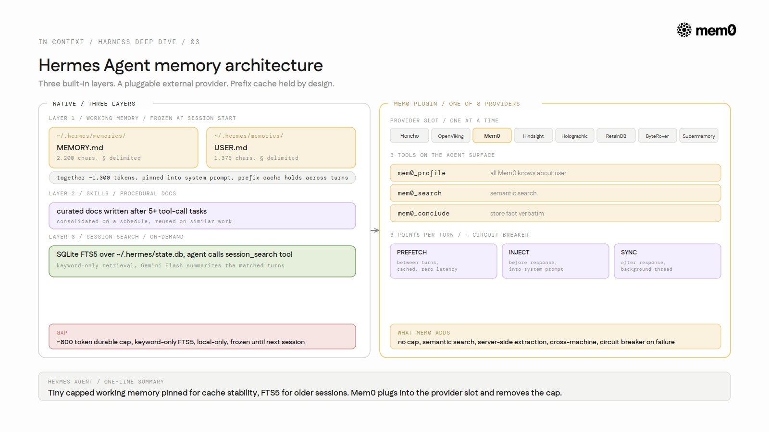
Task: Pick the Supermemory provider chip
Action: pos(699,136)
